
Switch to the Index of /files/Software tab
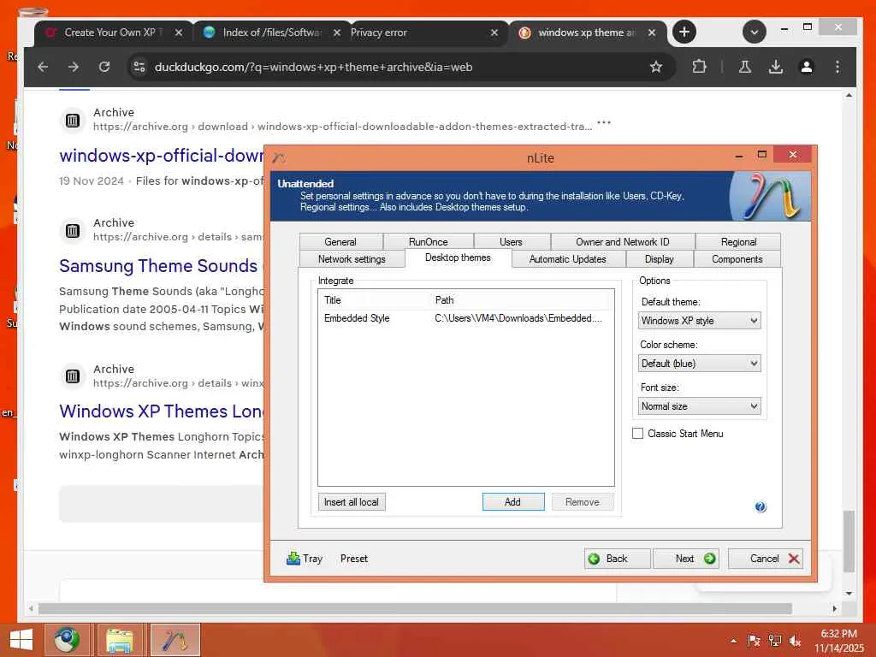(272, 33)
